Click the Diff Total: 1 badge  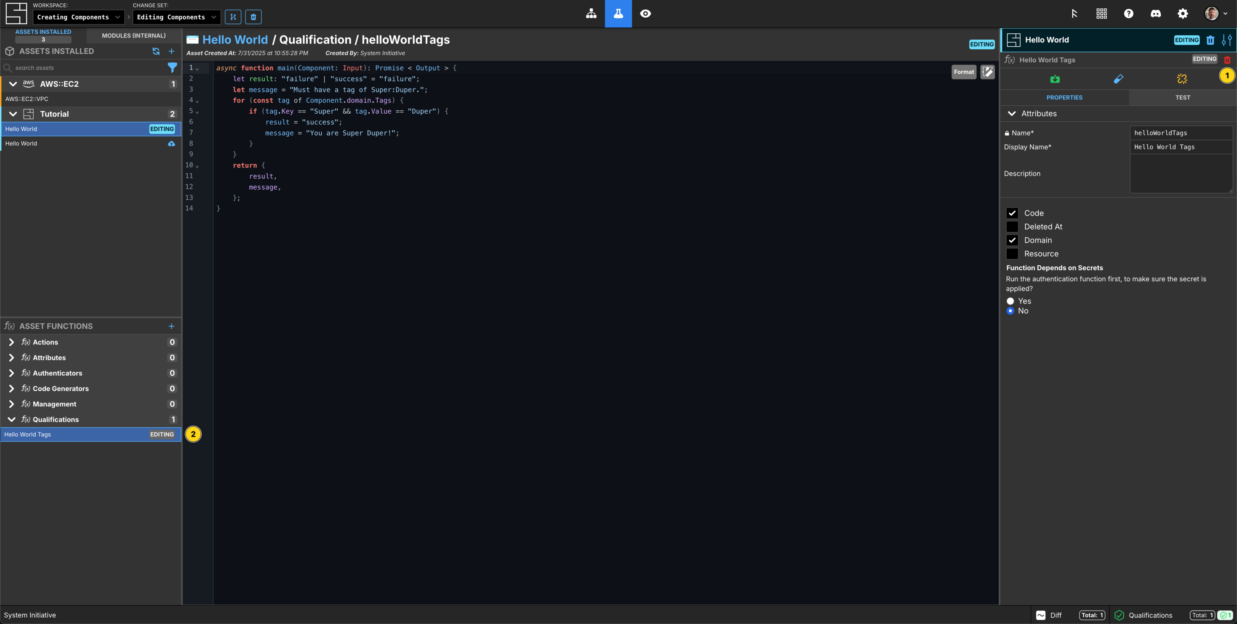click(1092, 615)
